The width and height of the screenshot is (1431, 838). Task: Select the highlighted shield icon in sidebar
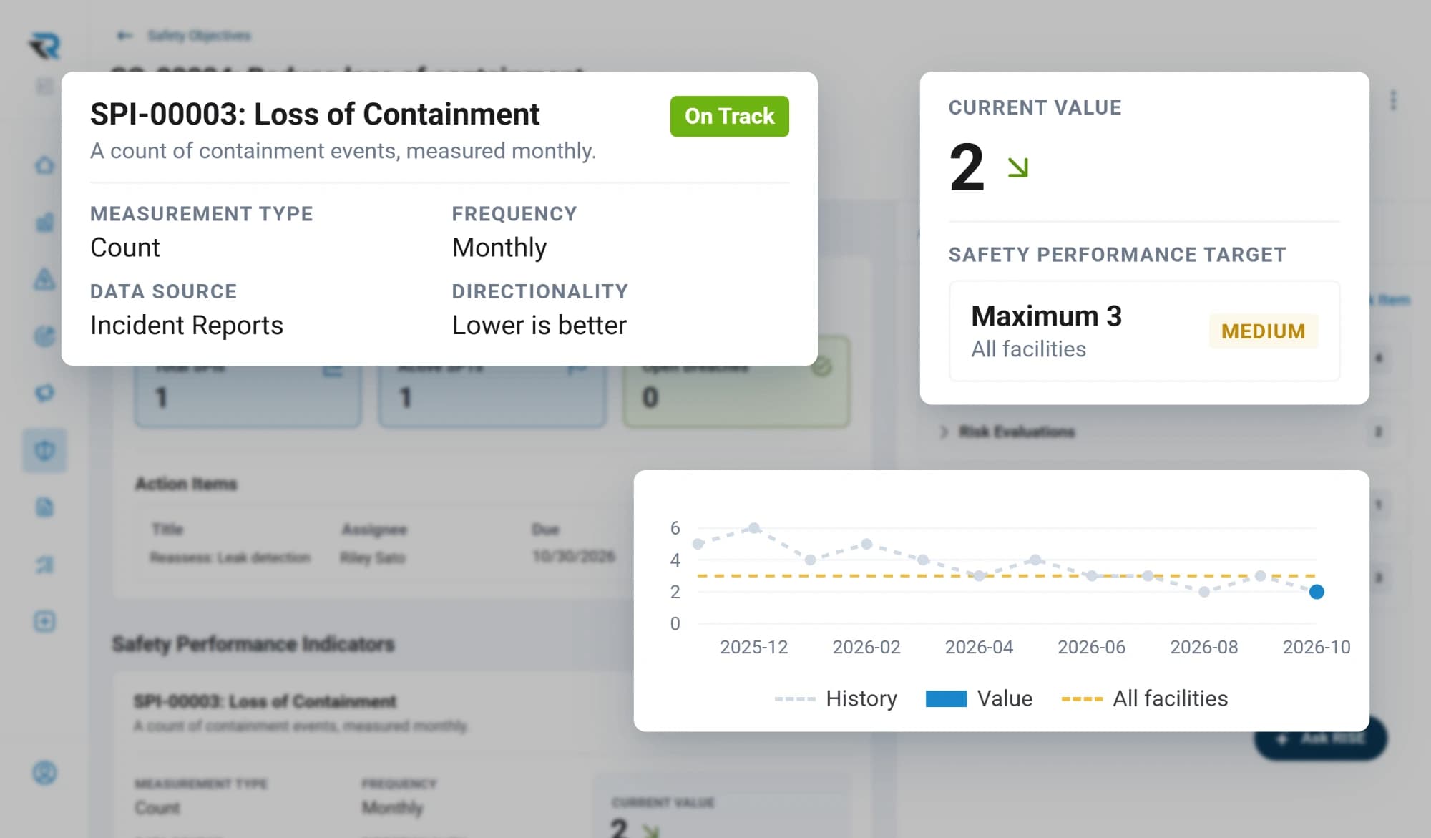(44, 450)
